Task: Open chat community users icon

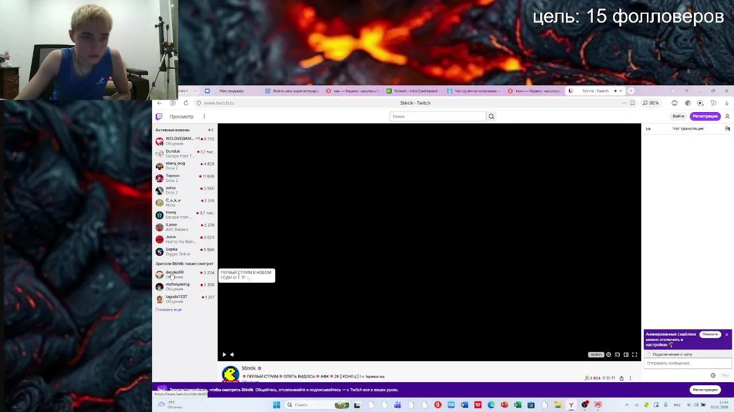Action: tap(727, 129)
